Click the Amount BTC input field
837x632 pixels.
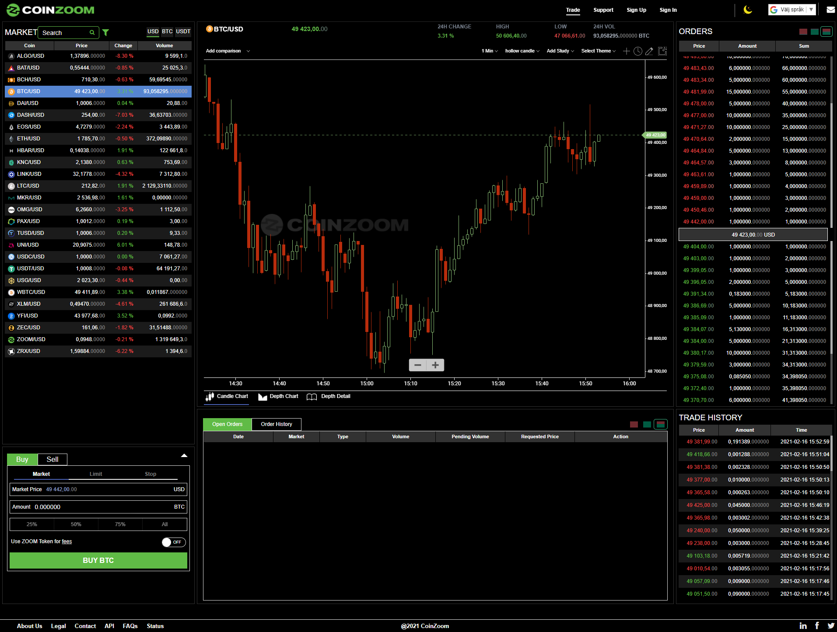tap(98, 507)
